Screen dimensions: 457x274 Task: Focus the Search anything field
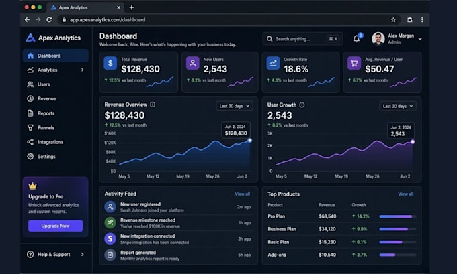(x=302, y=39)
